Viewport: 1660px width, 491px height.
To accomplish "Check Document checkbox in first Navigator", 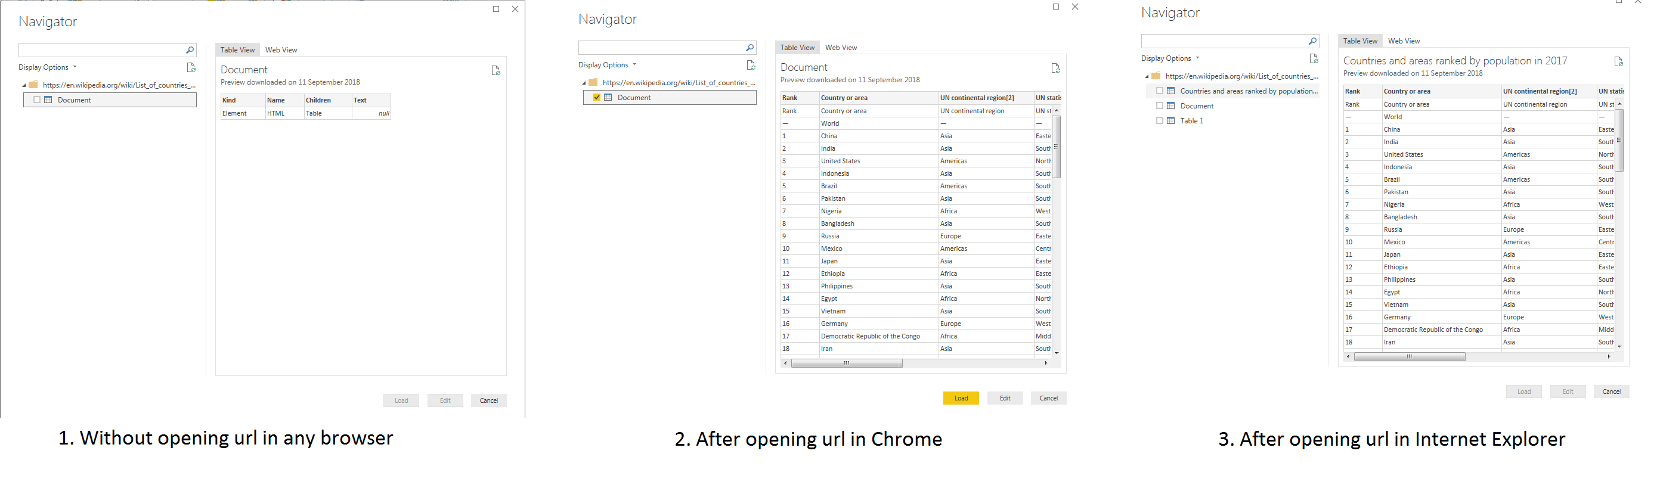I will click(37, 100).
